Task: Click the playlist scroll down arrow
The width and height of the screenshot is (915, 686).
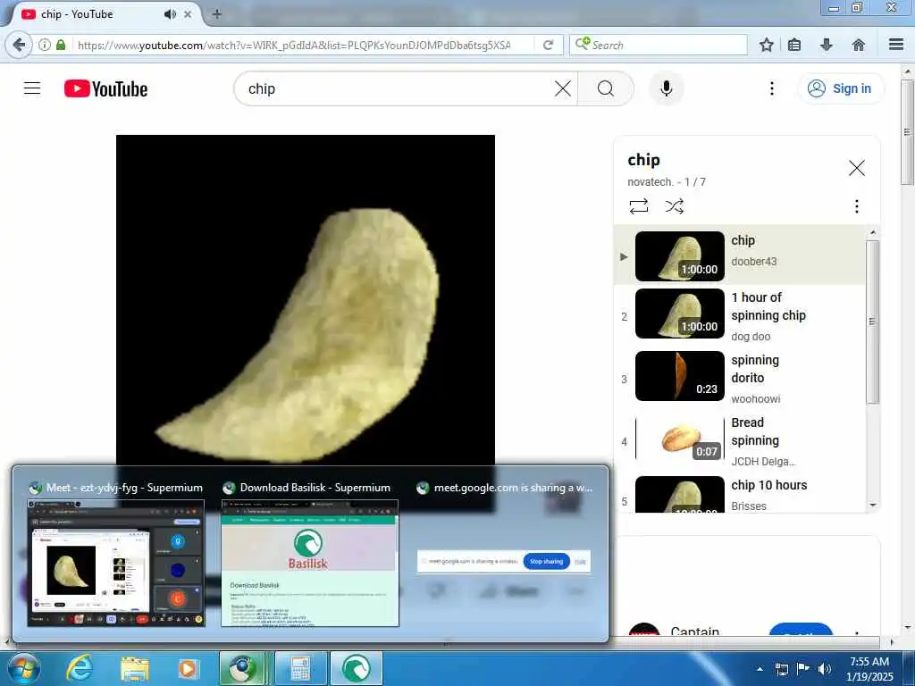Action: click(872, 506)
